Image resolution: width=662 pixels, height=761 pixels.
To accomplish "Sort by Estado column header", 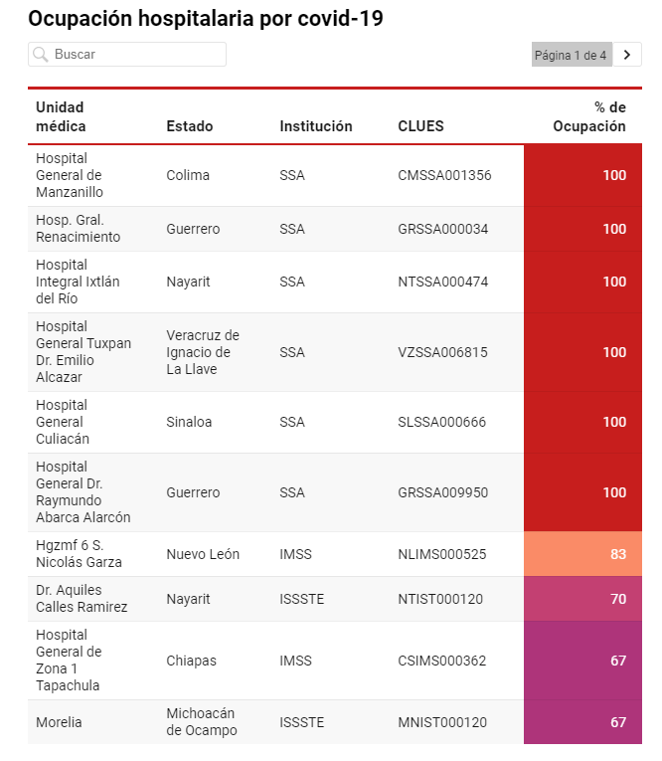I will click(189, 126).
